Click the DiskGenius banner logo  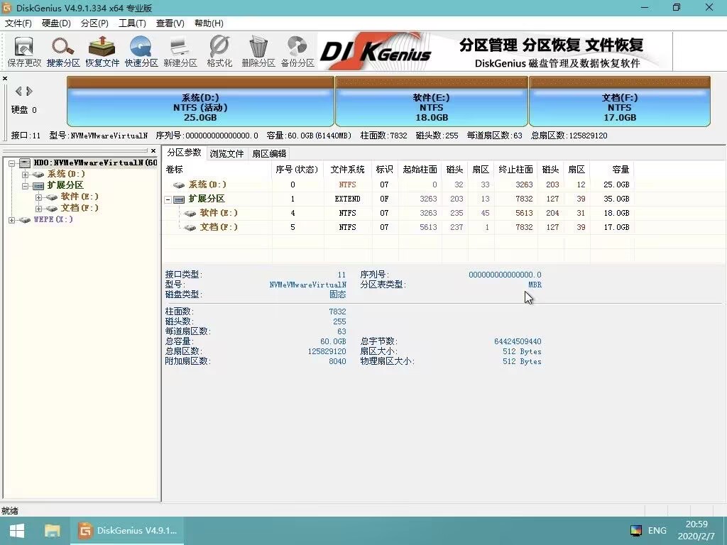[376, 52]
